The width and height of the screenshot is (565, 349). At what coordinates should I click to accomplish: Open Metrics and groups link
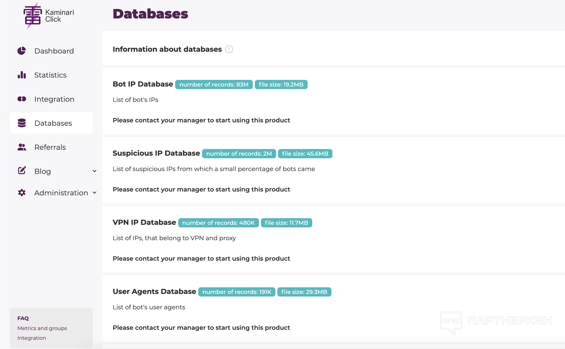pyautogui.click(x=42, y=328)
